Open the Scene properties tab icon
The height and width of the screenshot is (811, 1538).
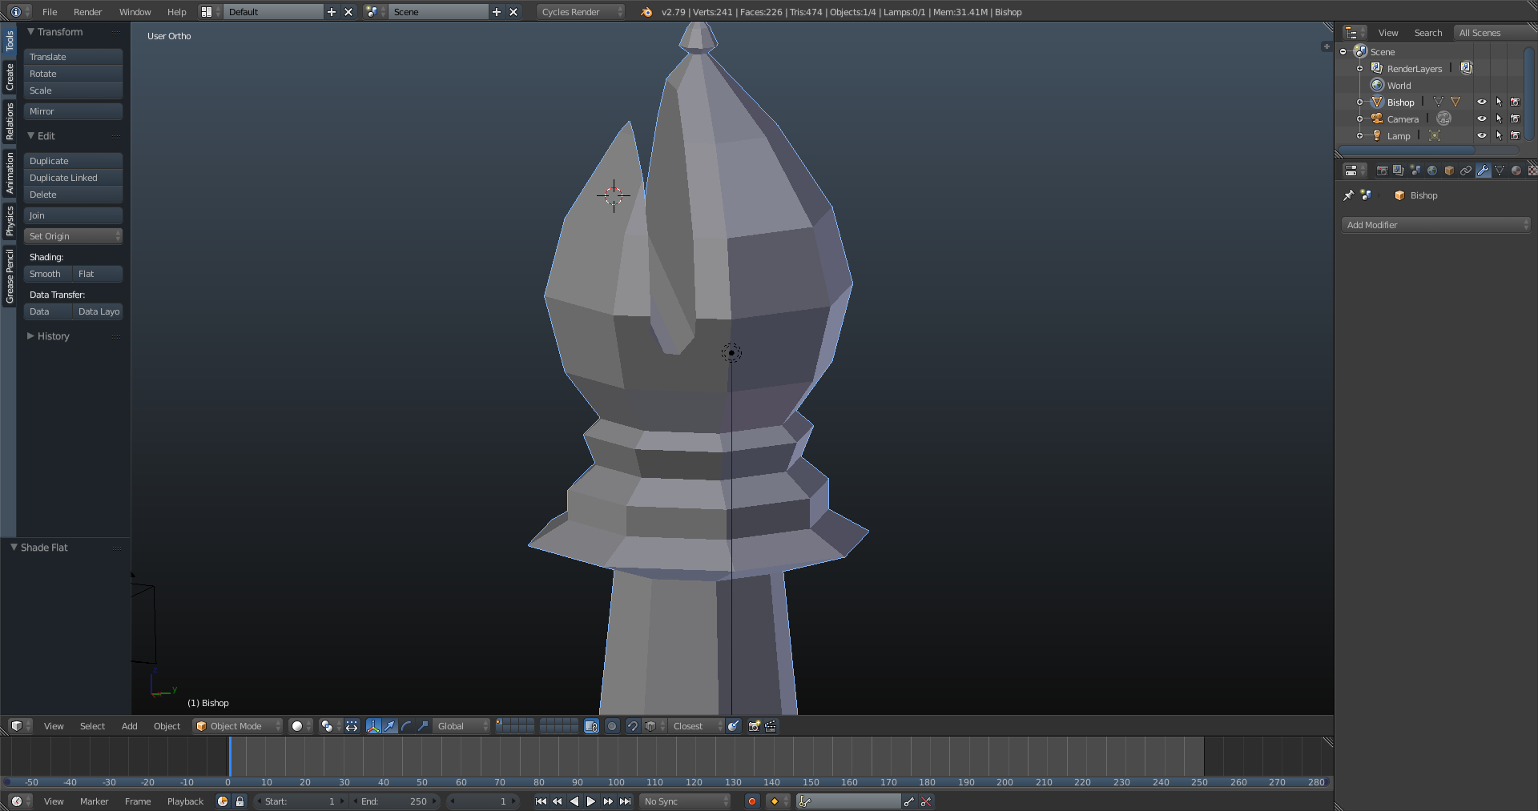tap(1415, 171)
